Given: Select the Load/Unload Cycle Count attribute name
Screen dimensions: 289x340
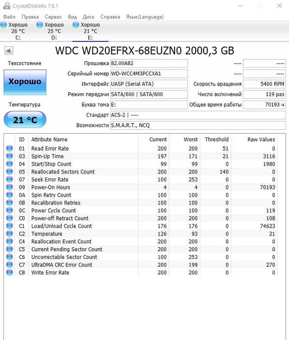Looking at the screenshot, I should (62, 226).
